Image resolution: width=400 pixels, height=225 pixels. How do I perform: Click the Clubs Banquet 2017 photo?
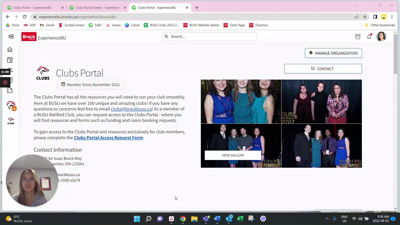tap(322, 102)
